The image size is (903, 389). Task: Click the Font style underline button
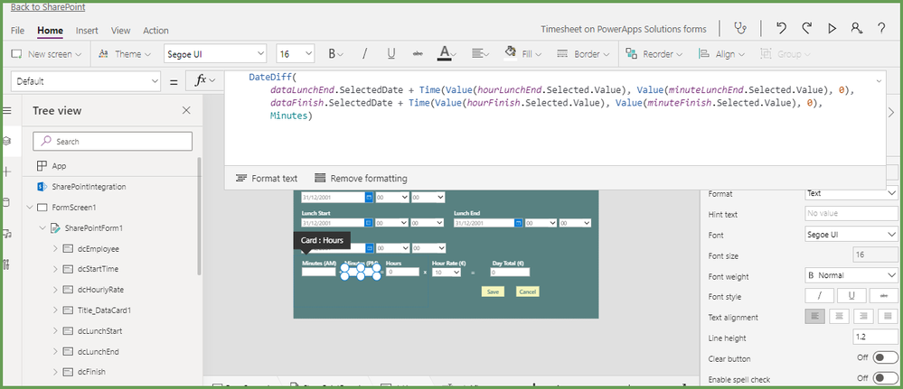tap(851, 296)
